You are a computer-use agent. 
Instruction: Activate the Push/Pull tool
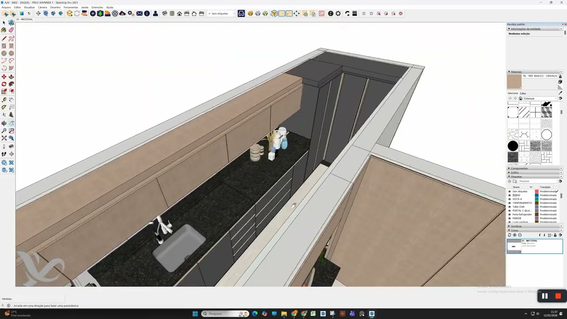point(11,77)
